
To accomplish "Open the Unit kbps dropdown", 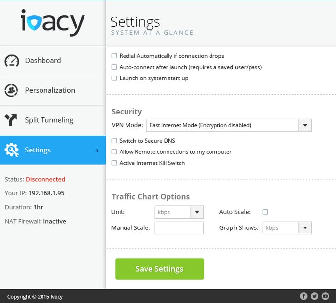I will click(197, 212).
